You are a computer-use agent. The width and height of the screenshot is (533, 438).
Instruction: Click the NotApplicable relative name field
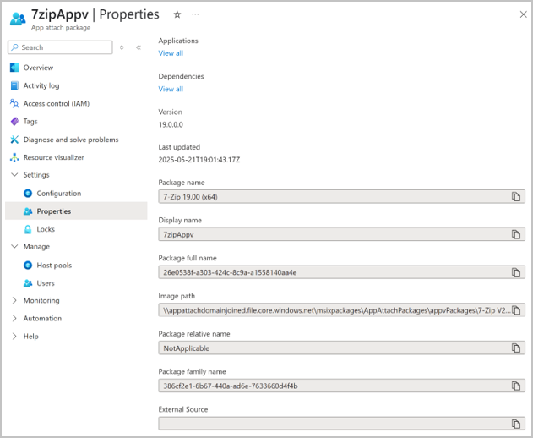341,348
